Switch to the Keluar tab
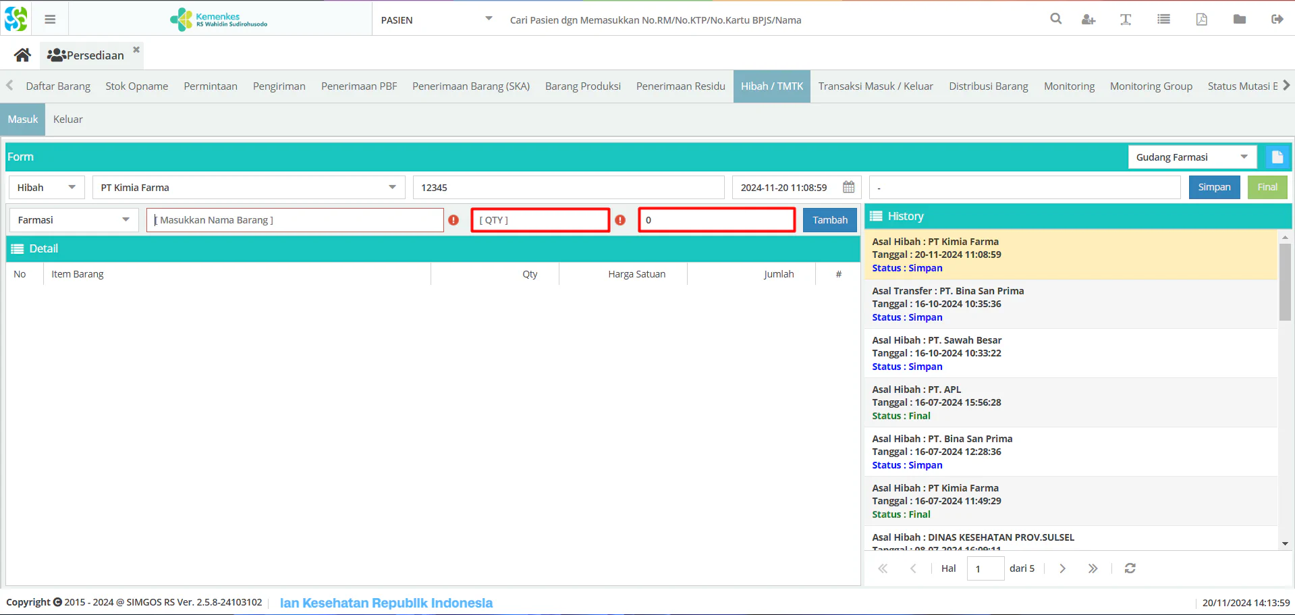This screenshot has height=615, width=1295. point(68,119)
